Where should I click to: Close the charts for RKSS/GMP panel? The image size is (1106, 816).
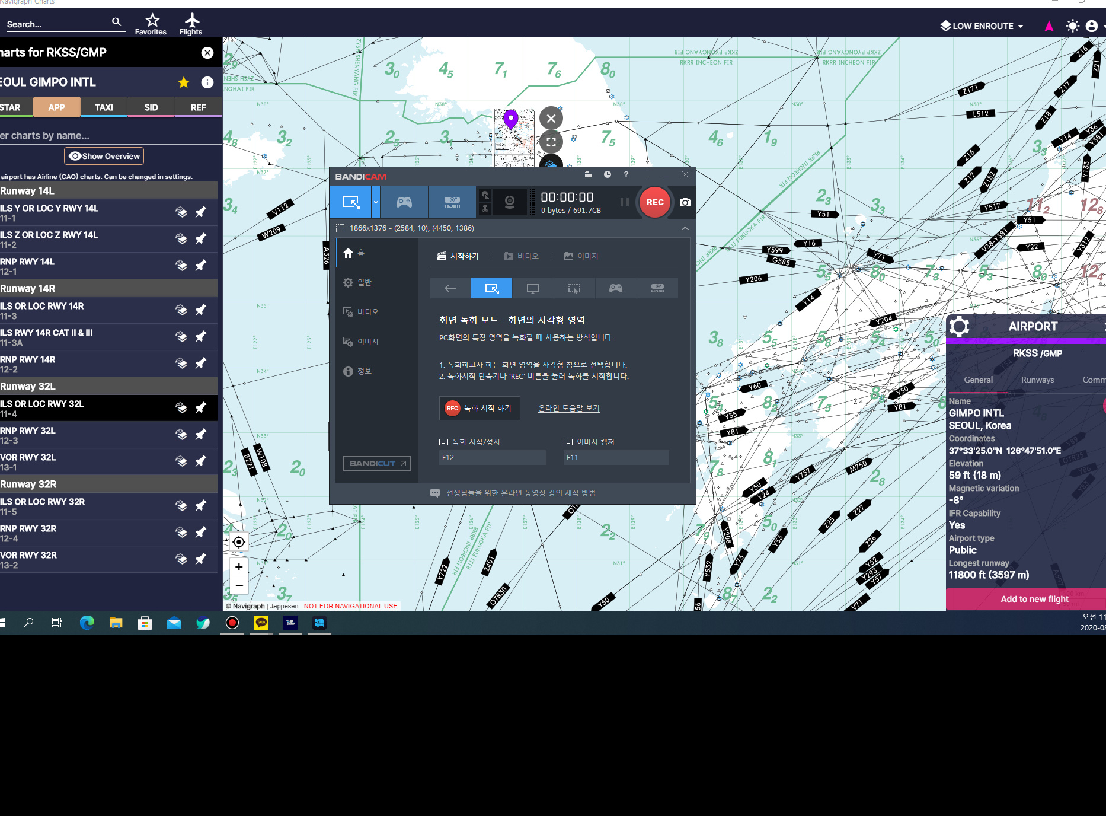(207, 53)
